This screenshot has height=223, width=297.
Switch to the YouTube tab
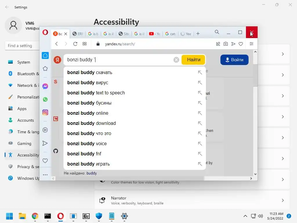coord(154,34)
